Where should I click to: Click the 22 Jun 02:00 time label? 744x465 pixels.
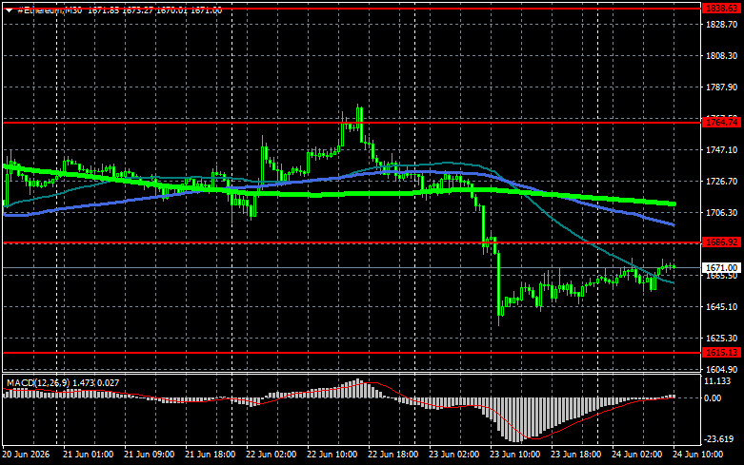[x=271, y=455]
